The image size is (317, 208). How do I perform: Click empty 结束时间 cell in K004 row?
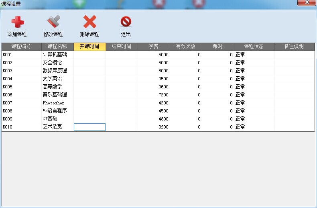122,79
